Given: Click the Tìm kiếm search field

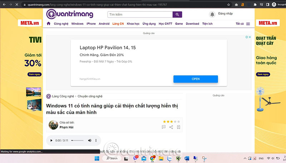Looking at the screenshot, I should pos(140,15).
